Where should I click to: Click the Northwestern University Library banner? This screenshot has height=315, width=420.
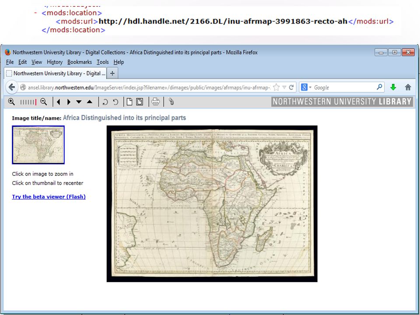point(342,101)
